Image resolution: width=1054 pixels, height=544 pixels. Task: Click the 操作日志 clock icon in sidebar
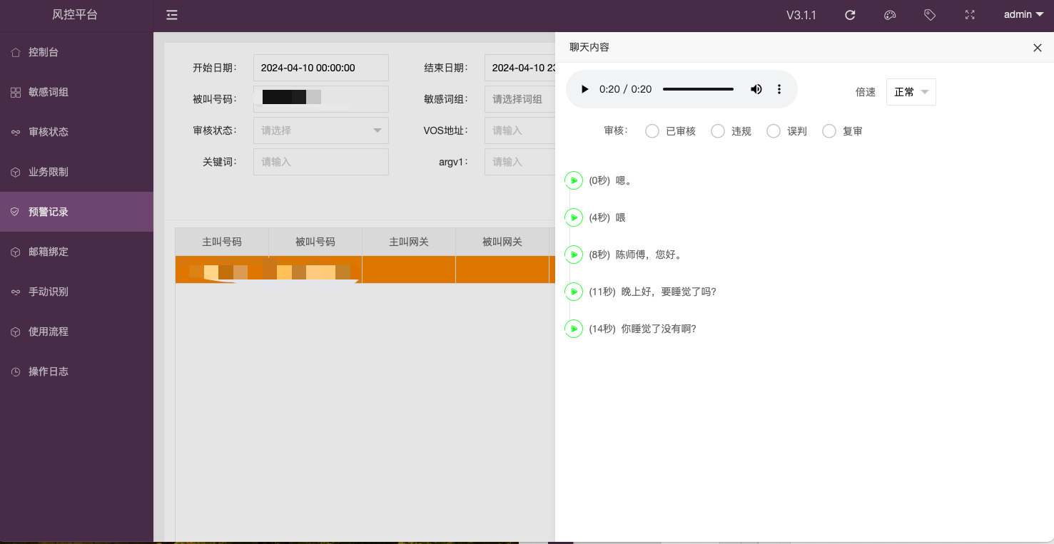click(x=16, y=371)
